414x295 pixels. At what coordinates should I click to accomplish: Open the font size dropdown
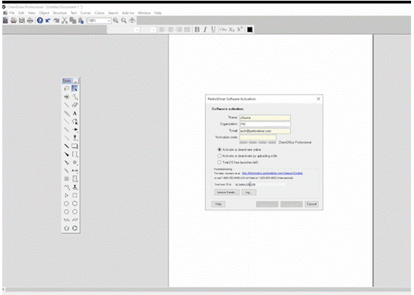pyautogui.click(x=154, y=30)
